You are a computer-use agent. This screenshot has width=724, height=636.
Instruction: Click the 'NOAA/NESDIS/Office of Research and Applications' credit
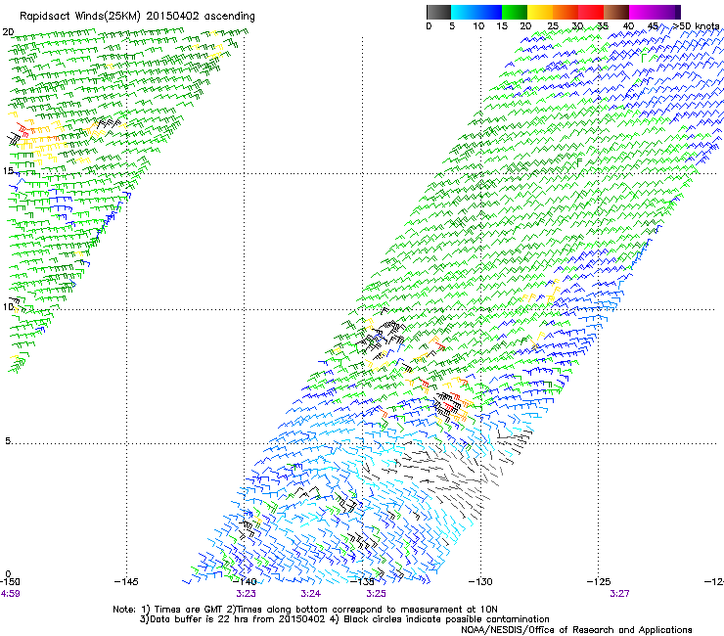(576, 630)
